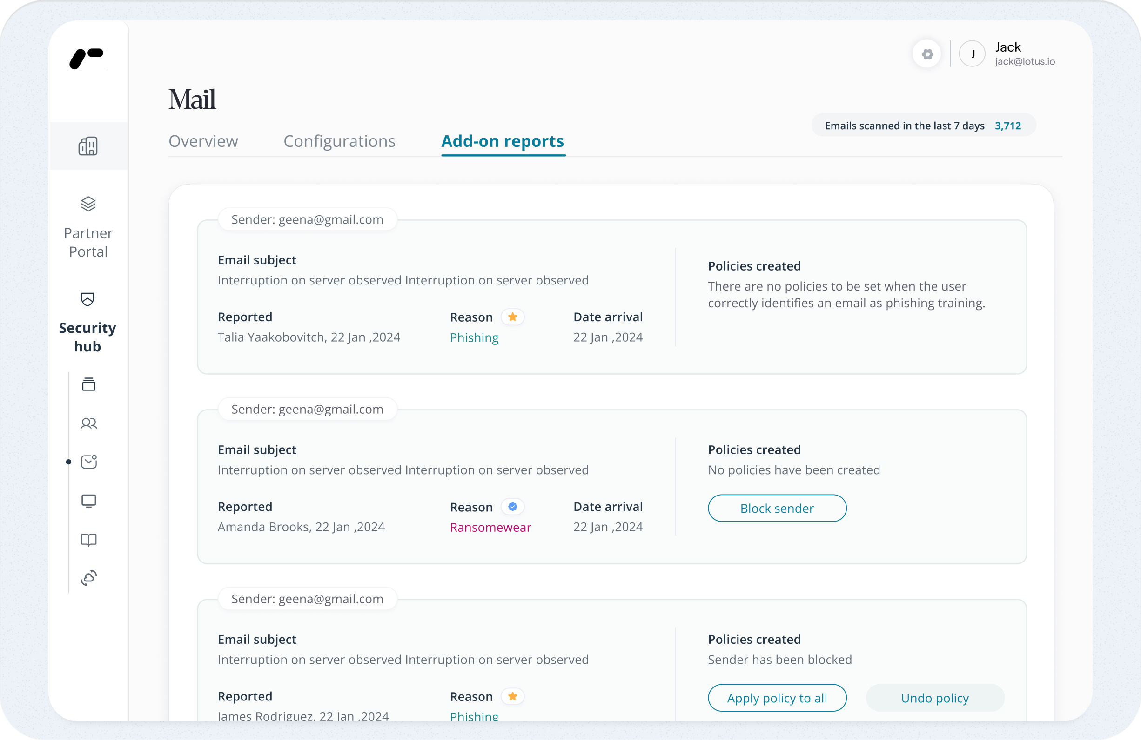Click Jack's profile avatar circle
This screenshot has width=1141, height=740.
[972, 54]
